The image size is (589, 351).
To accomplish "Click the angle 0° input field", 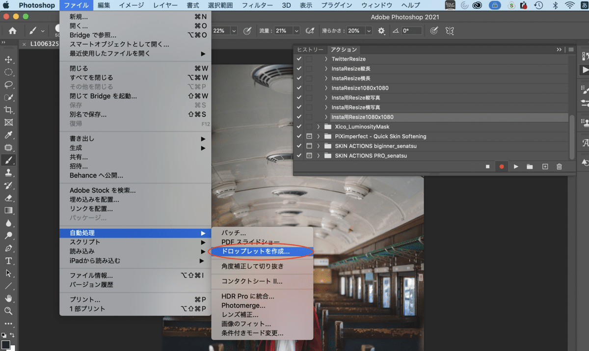I will (411, 30).
